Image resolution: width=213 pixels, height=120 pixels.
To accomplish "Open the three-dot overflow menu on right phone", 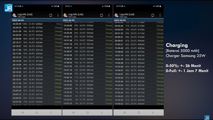I will click(160, 15).
